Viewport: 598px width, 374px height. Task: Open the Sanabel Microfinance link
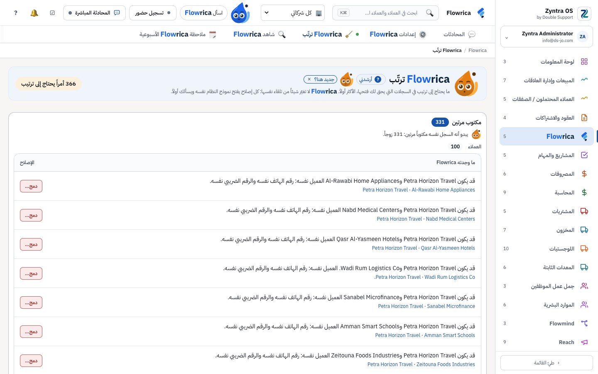pos(451,306)
